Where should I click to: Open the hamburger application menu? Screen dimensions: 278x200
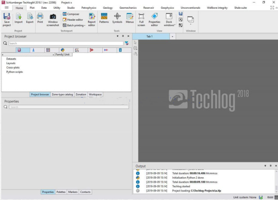(x=7, y=8)
